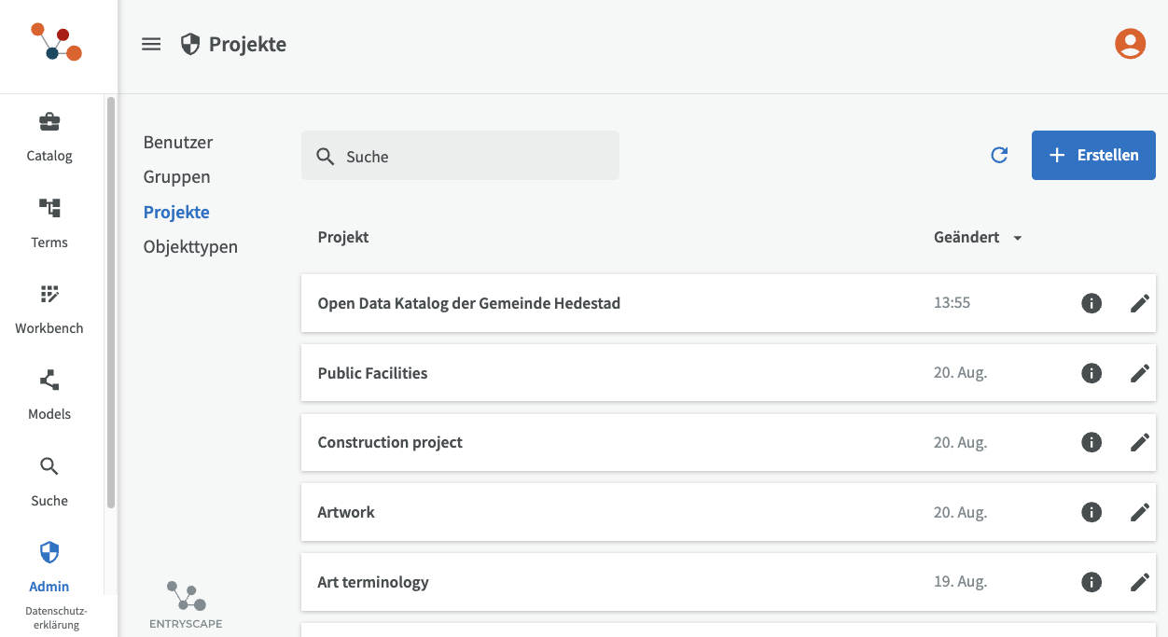The width and height of the screenshot is (1168, 637).
Task: Open the Models module icon
Action: [49, 380]
